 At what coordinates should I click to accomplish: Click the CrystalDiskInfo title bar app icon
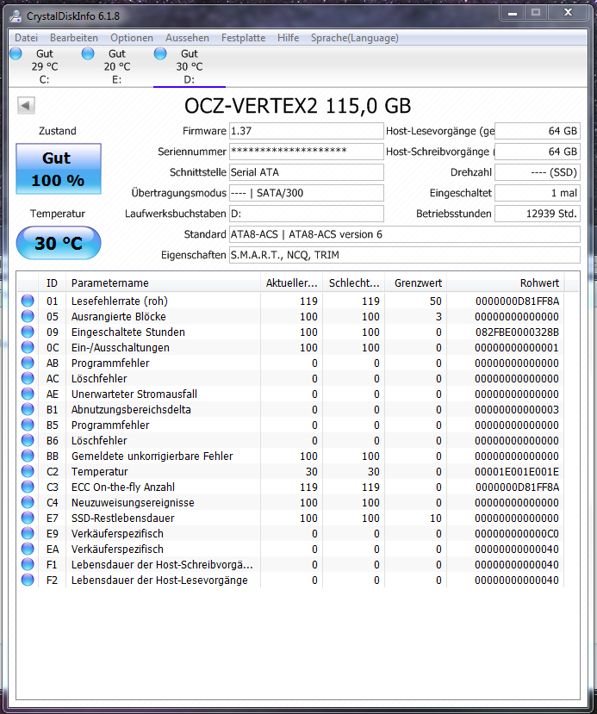click(x=16, y=16)
